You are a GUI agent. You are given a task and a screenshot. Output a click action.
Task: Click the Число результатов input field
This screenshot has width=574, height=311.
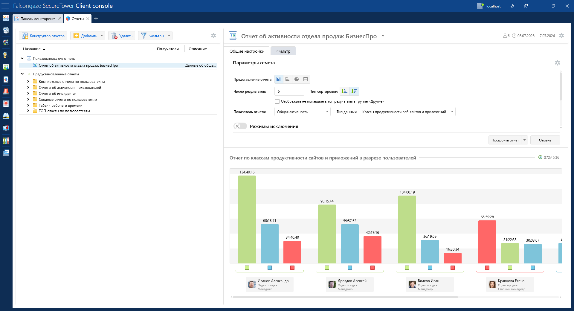[289, 91]
